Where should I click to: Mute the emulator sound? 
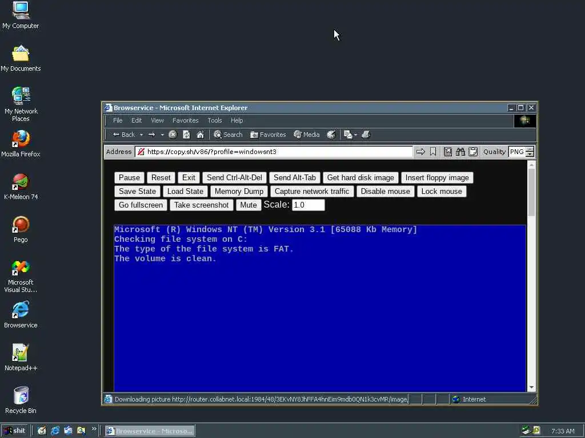tap(249, 205)
